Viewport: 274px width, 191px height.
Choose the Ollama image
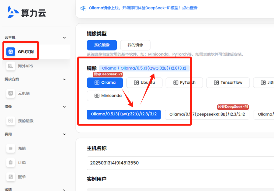click(105, 83)
